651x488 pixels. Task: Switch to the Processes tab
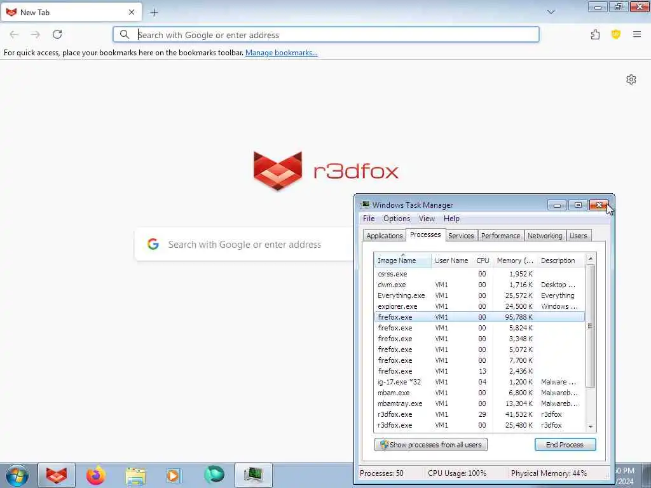[x=425, y=234]
